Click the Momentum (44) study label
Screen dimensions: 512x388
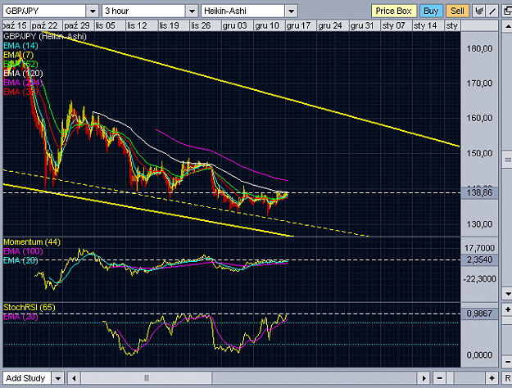[x=32, y=242]
